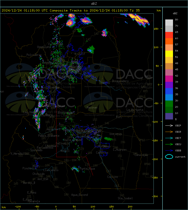Select the yellow 51-54 dBZ swatch
Image resolution: width=188 pixels, height=210 pixels.
(169, 54)
